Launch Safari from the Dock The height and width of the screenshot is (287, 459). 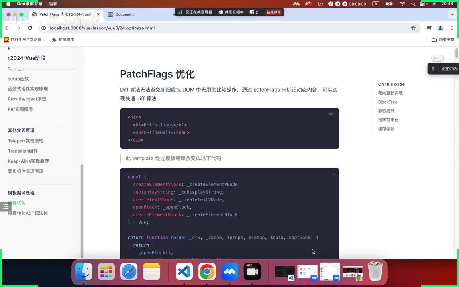(129, 271)
